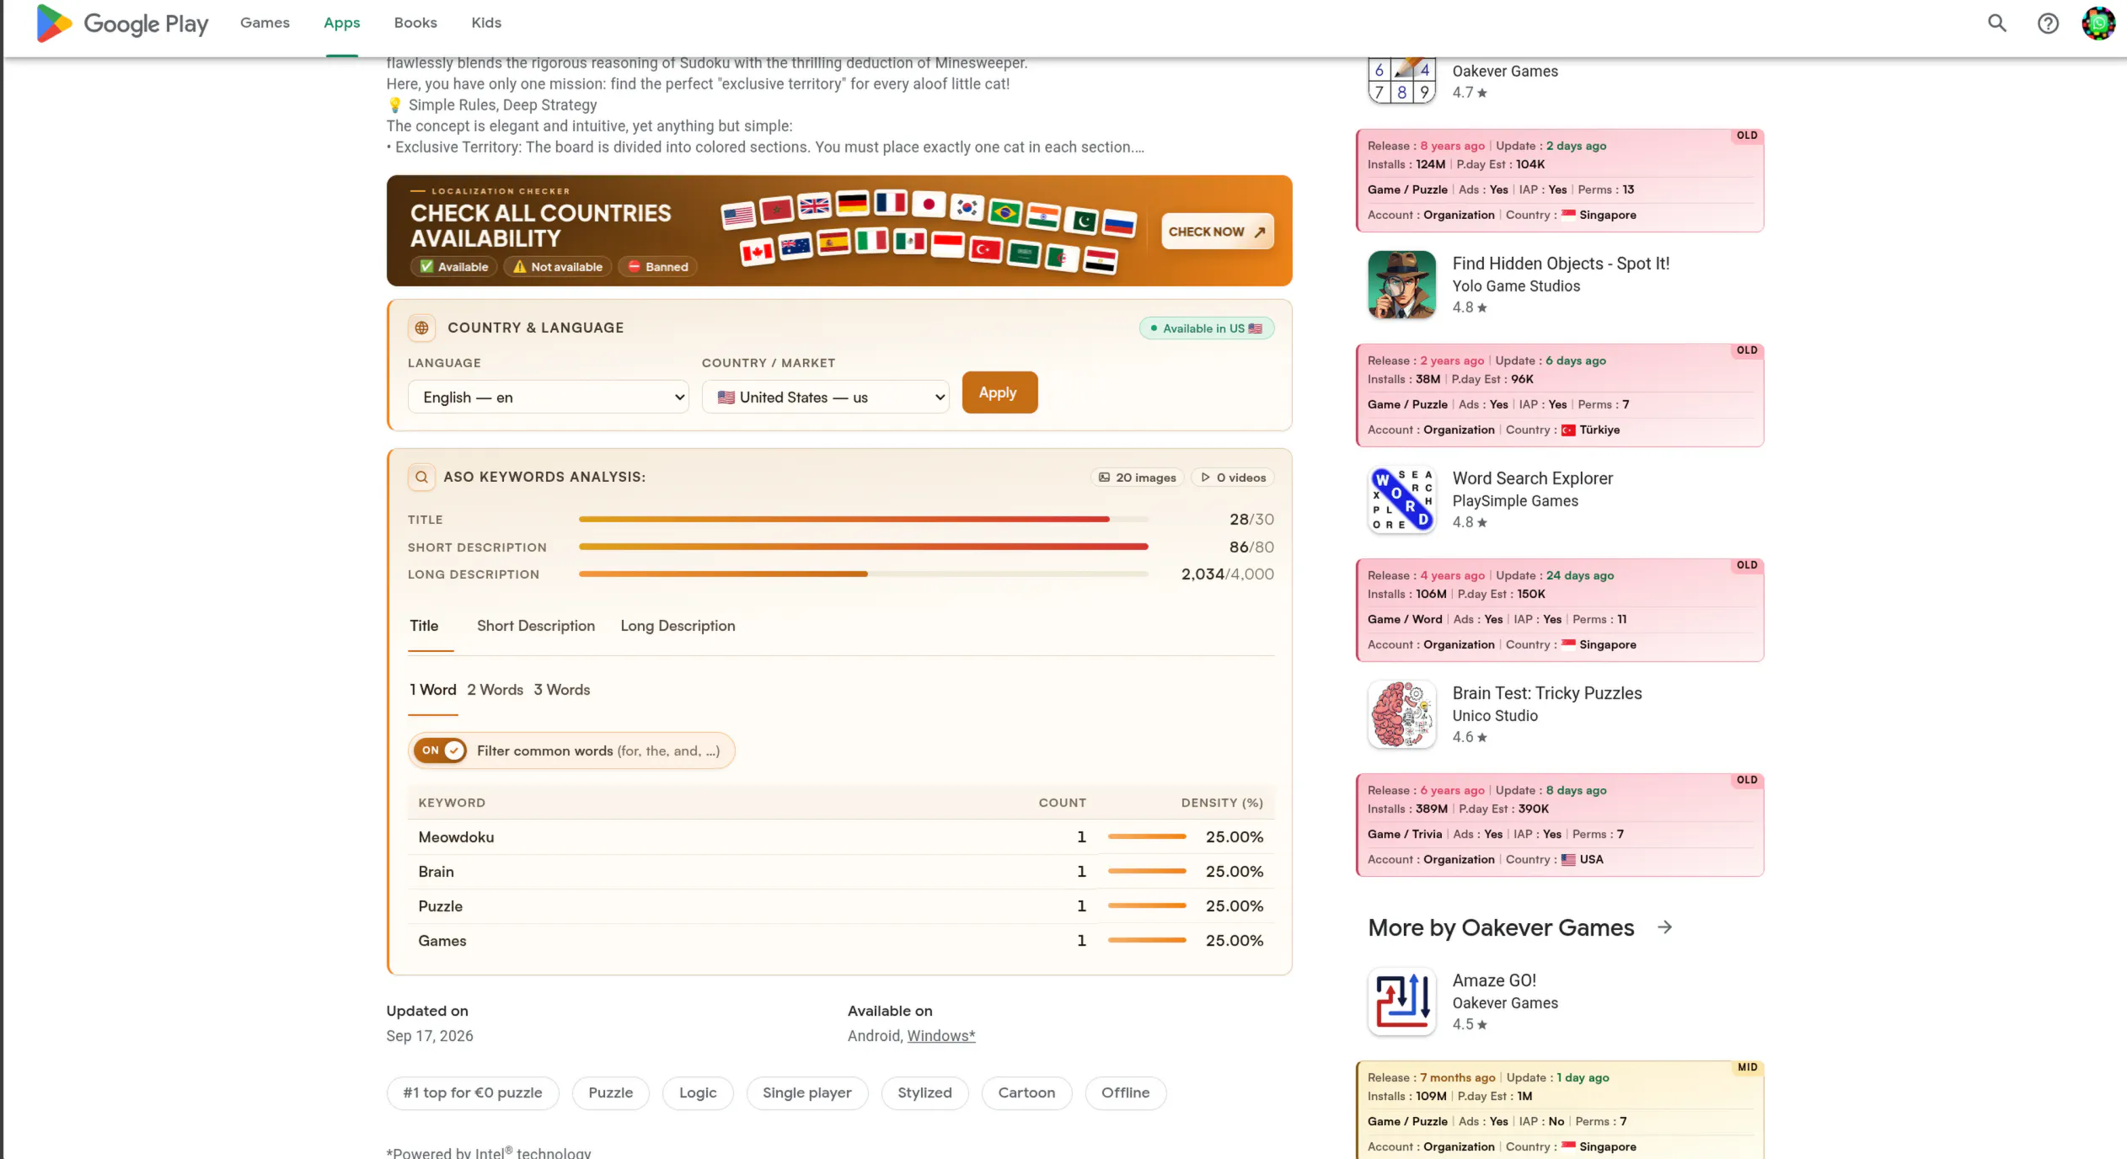Switch to the 2 Words keyword tab
This screenshot has width=2127, height=1159.
click(x=496, y=690)
